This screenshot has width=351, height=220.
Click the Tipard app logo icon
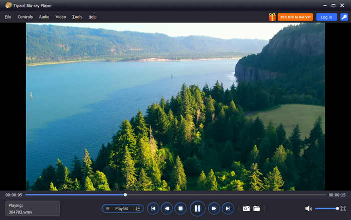click(9, 5)
